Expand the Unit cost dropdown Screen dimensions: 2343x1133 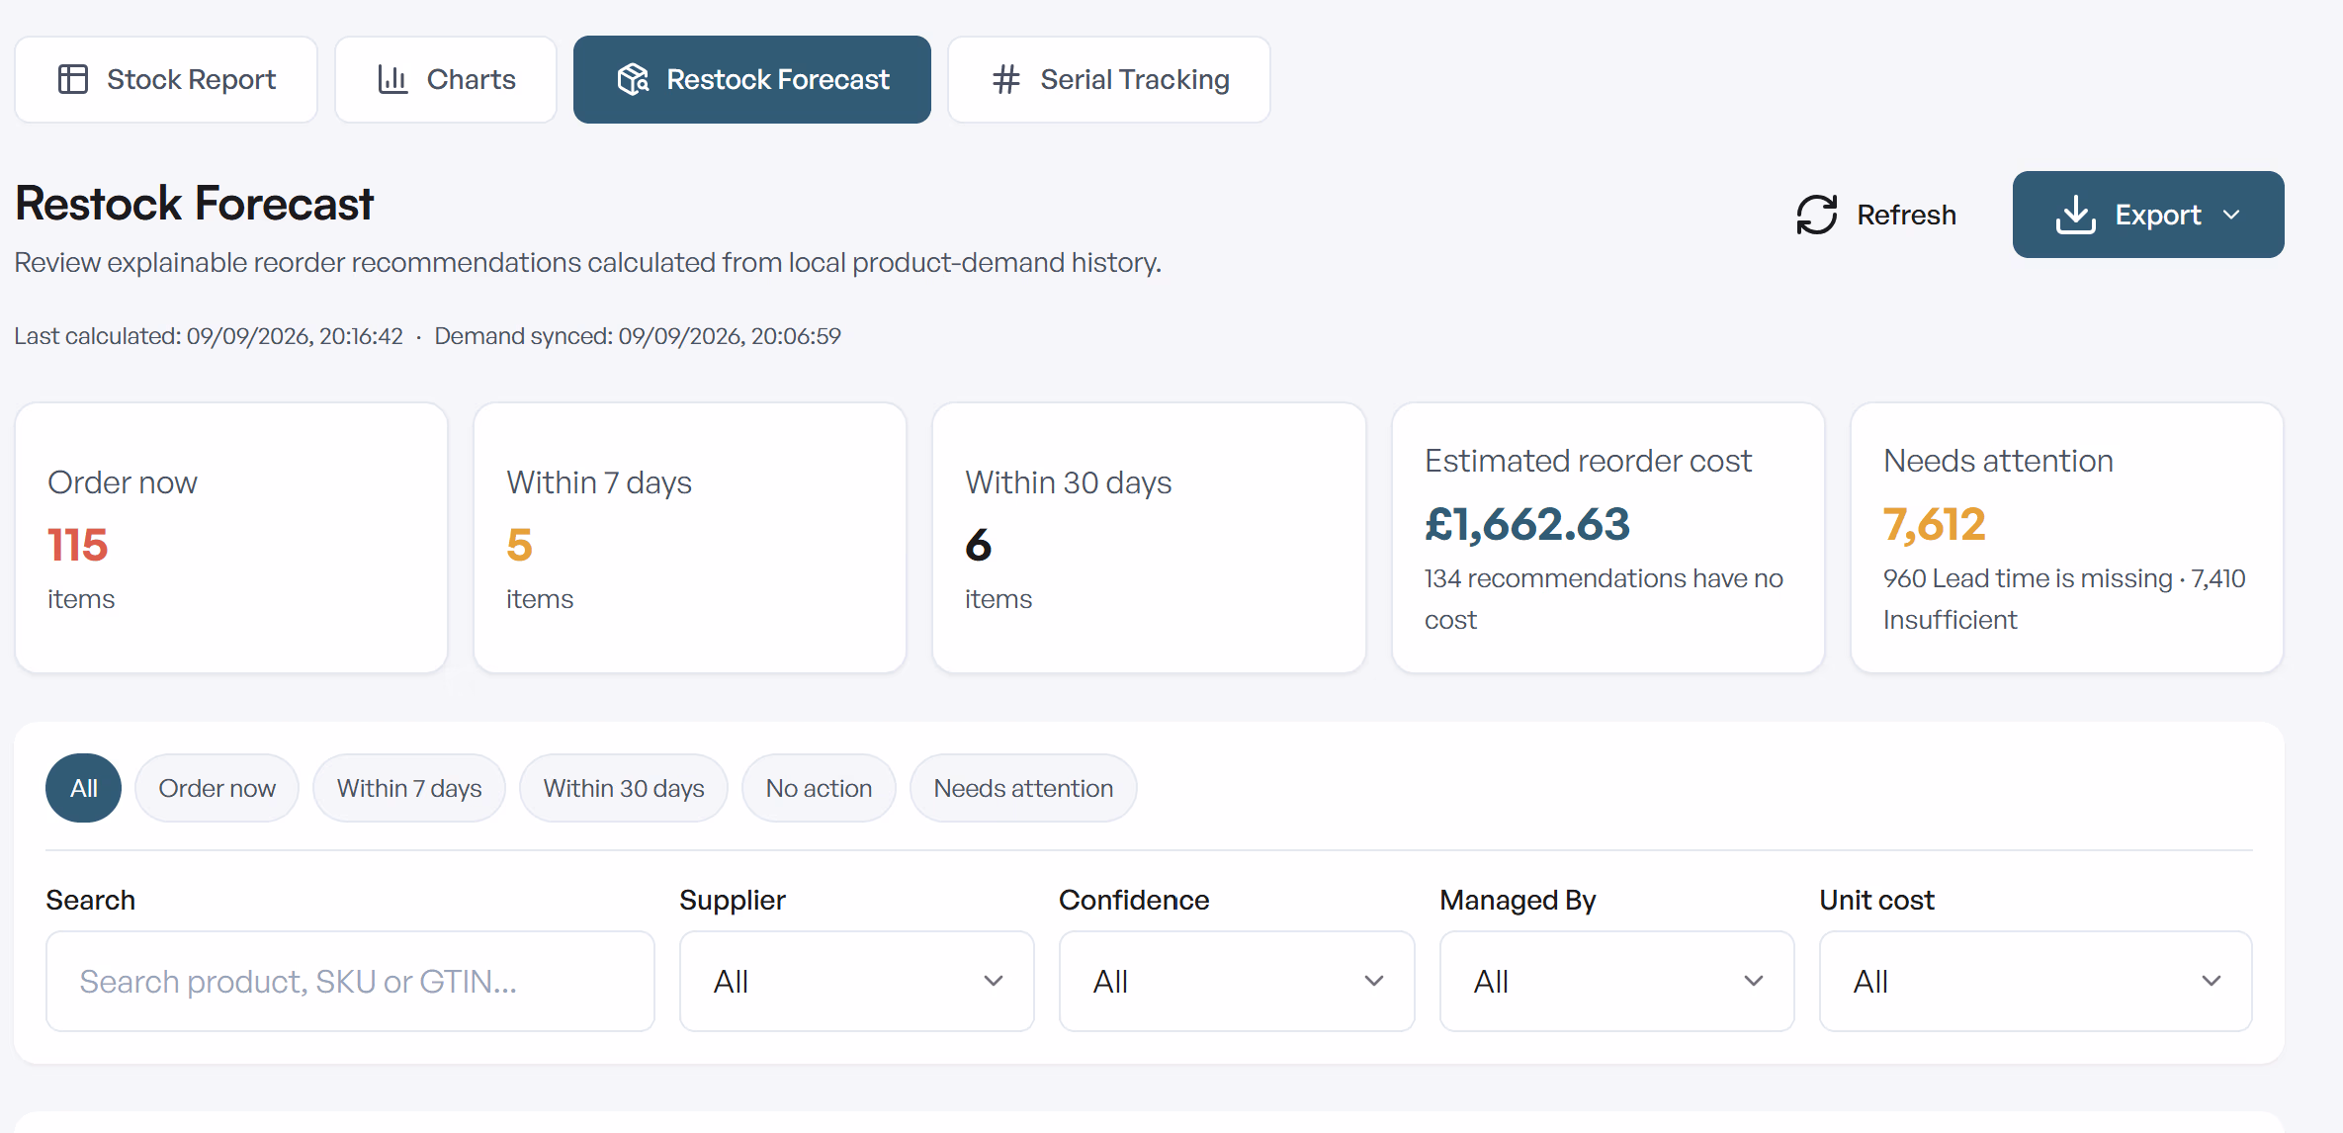point(2036,981)
